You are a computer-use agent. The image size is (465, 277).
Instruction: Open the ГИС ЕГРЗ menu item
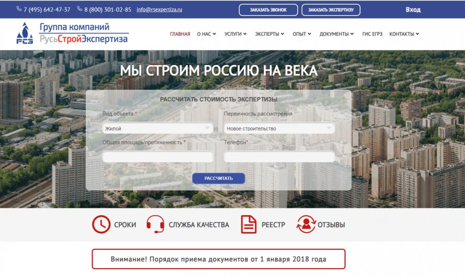(x=372, y=34)
